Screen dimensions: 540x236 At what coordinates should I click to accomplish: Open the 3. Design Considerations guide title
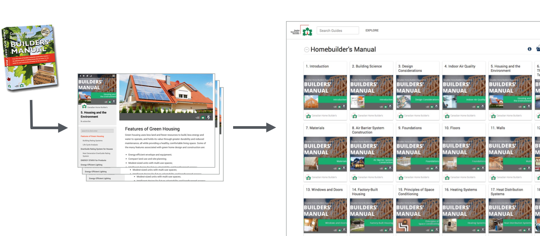point(410,68)
